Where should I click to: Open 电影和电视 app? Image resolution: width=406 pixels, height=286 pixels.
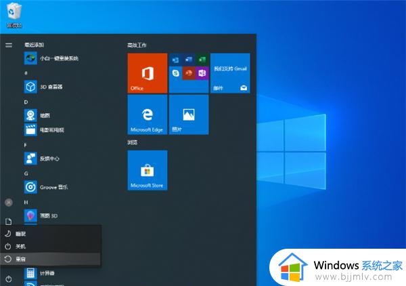(x=44, y=129)
